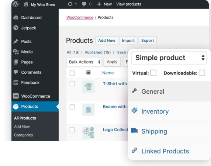The width and height of the screenshot is (211, 166).
Task: Click the plus icon next to New
Action: (x=99, y=4)
